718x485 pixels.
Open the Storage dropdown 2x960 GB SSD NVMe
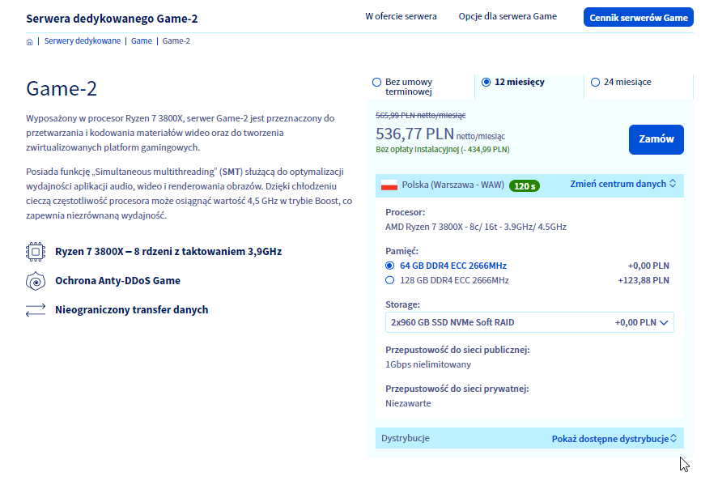529,322
